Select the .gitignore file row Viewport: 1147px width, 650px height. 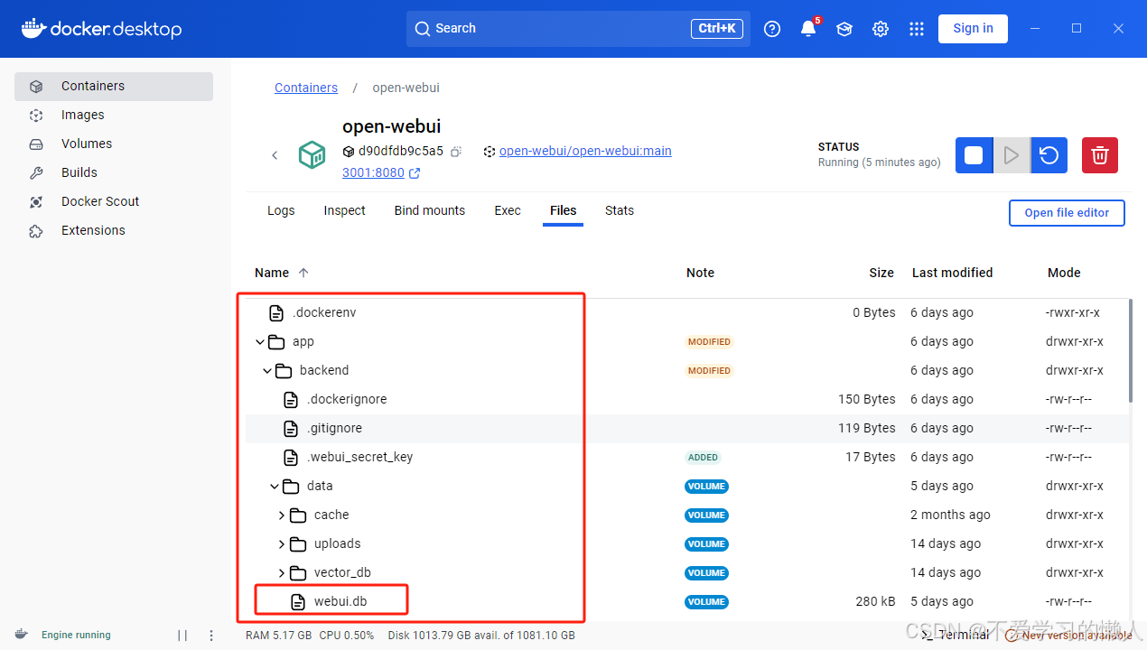[686, 428]
